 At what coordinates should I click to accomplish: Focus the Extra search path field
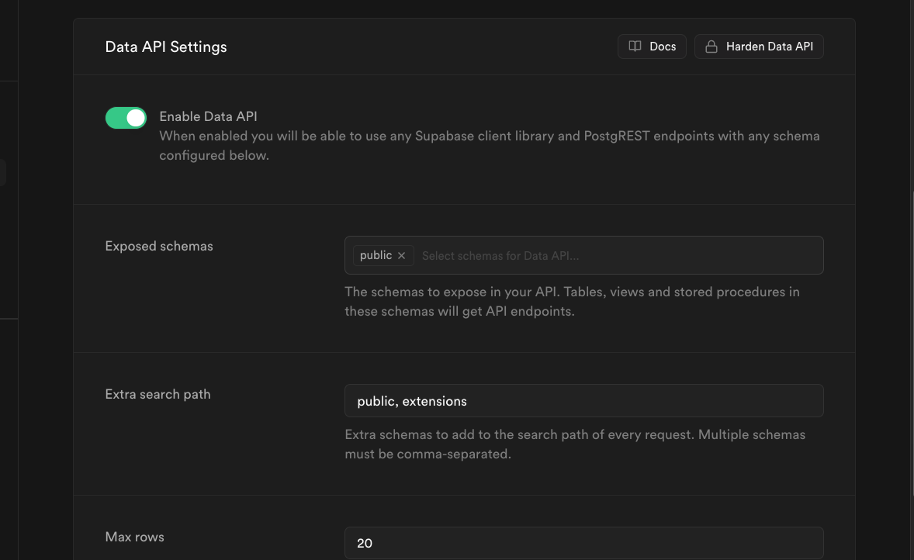[x=583, y=401]
